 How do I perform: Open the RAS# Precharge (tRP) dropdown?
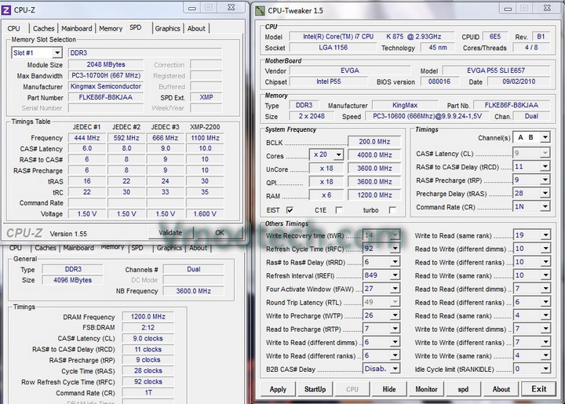point(545,180)
